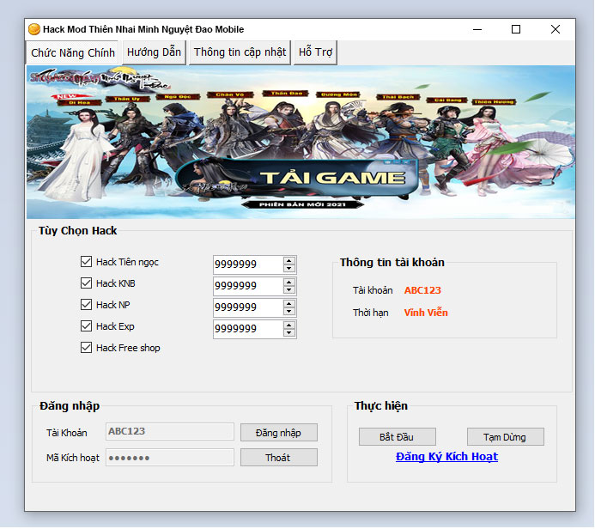The image size is (595, 529).
Task: Decrease Hack KNB value with down arrow
Action: [289, 290]
